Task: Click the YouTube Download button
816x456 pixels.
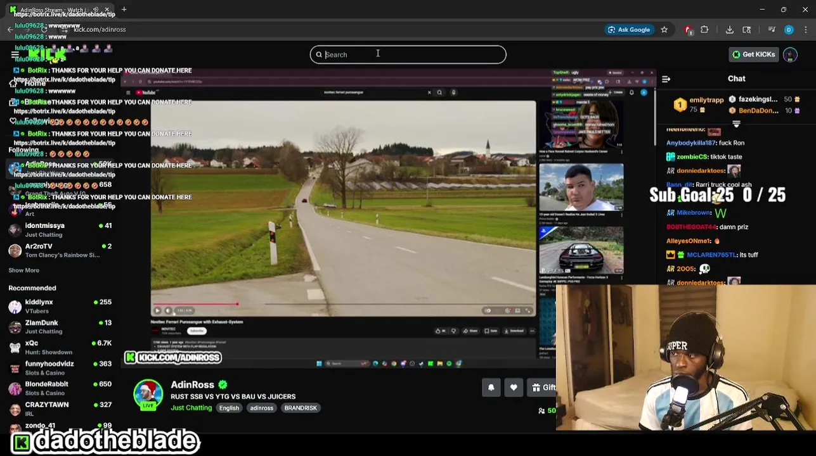Action: 514,331
